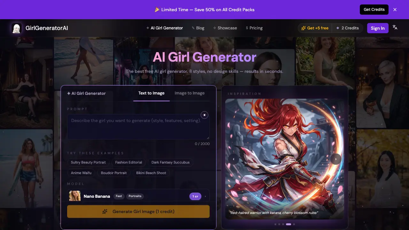Click the Sign In button

click(378, 28)
